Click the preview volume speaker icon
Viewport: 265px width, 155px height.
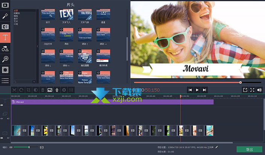pos(259,90)
